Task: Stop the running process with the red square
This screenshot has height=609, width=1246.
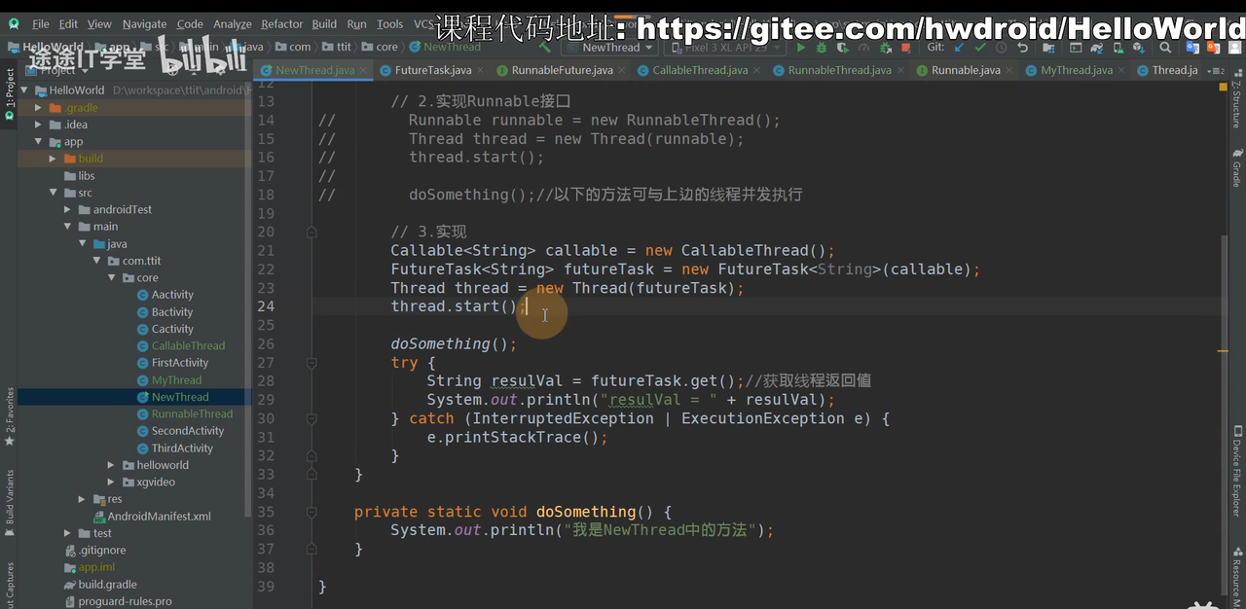Action: [906, 48]
